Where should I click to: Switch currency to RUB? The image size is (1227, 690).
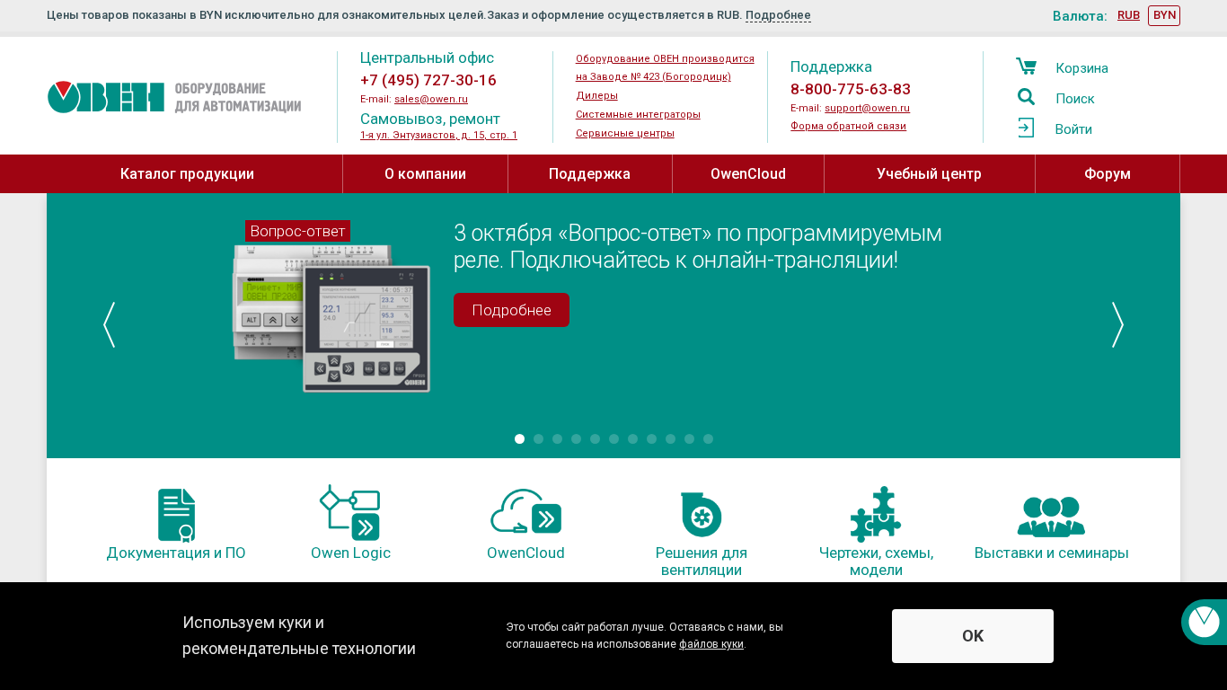(x=1128, y=15)
